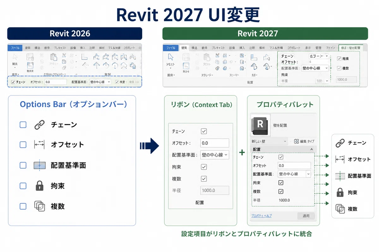This screenshot has height=252, width=379.
Task: Open the プロパティヘルプ link
Action: click(262, 216)
